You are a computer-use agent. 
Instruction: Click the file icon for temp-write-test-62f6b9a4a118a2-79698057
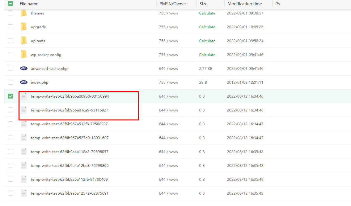coord(24,151)
